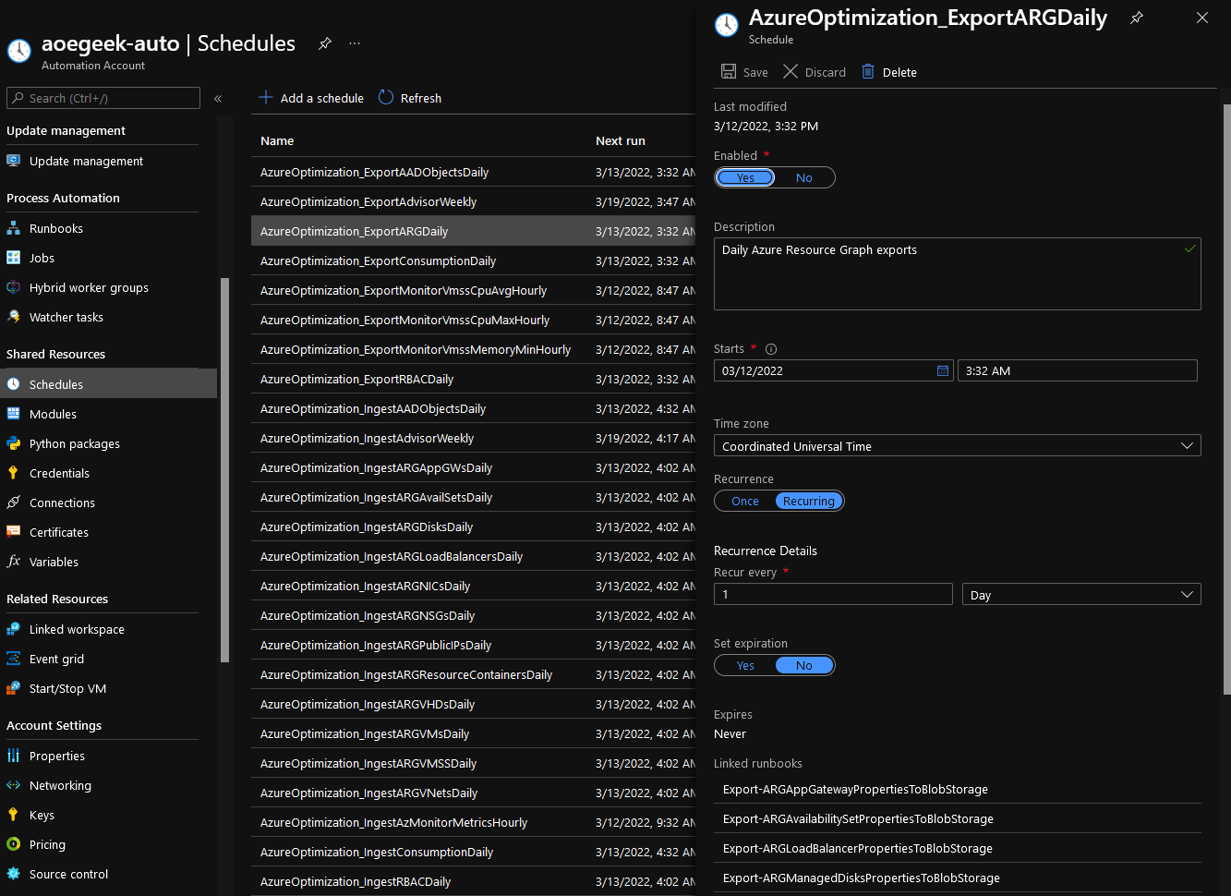Click the Keys icon
The width and height of the screenshot is (1231, 896).
tap(14, 815)
